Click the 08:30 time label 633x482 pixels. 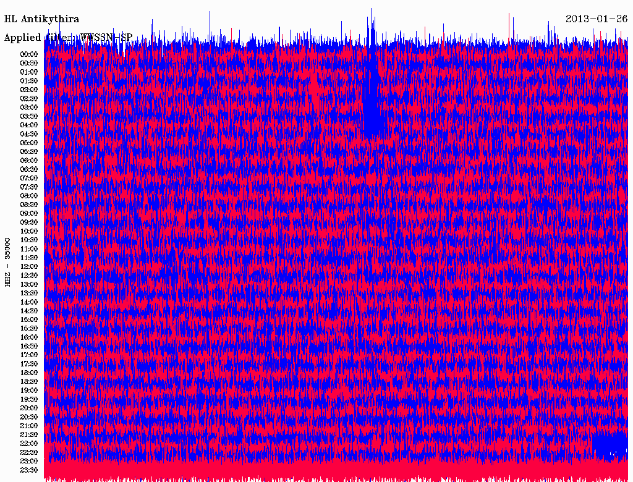click(x=29, y=205)
